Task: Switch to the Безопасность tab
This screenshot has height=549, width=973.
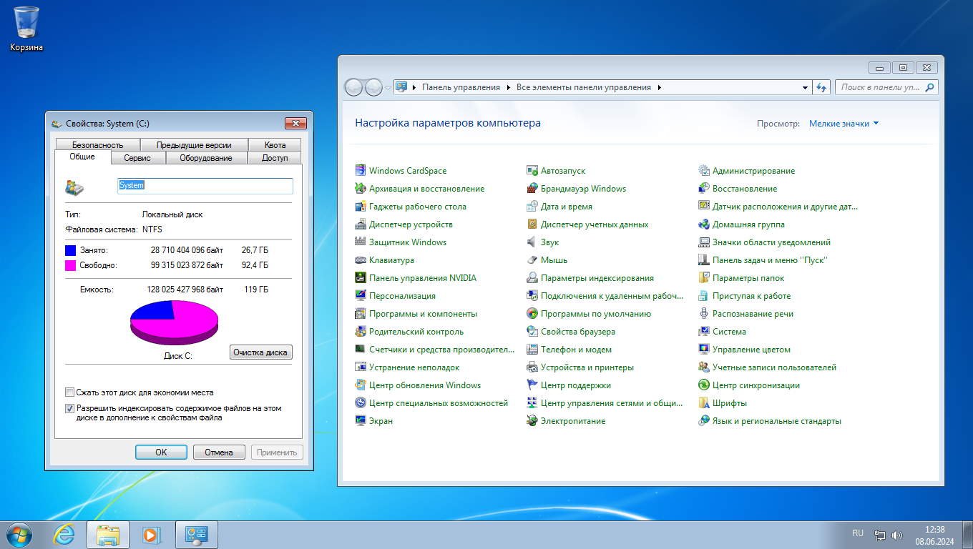Action: click(x=97, y=144)
